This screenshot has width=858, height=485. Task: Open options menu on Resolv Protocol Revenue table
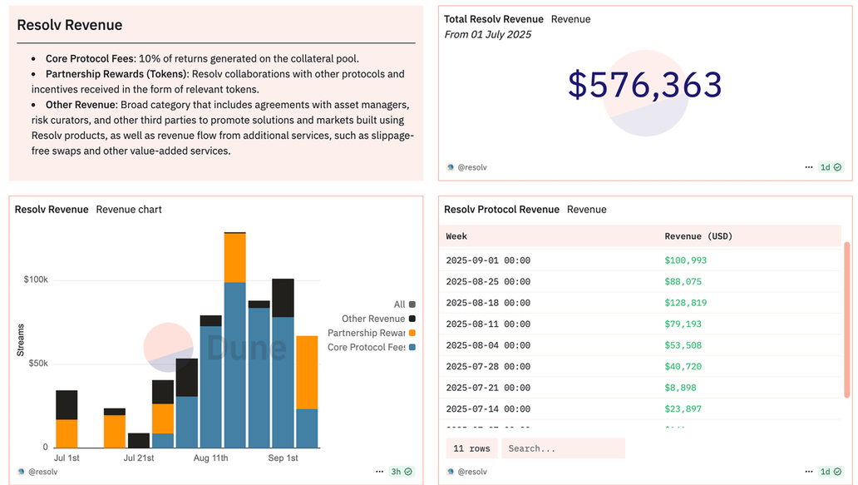pos(809,472)
